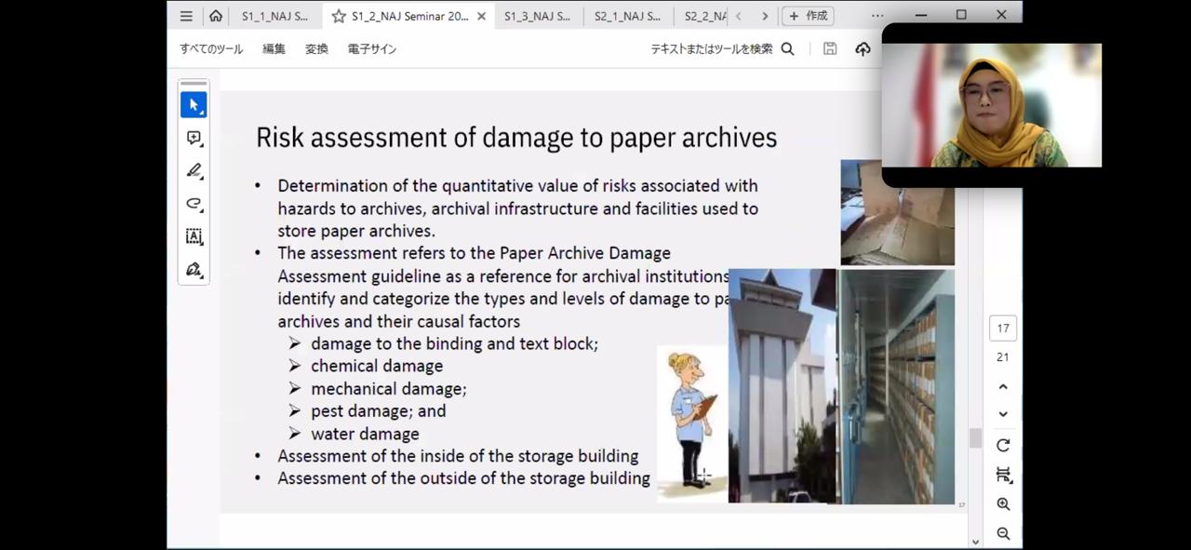Click the upload to cloud icon

[x=863, y=49]
